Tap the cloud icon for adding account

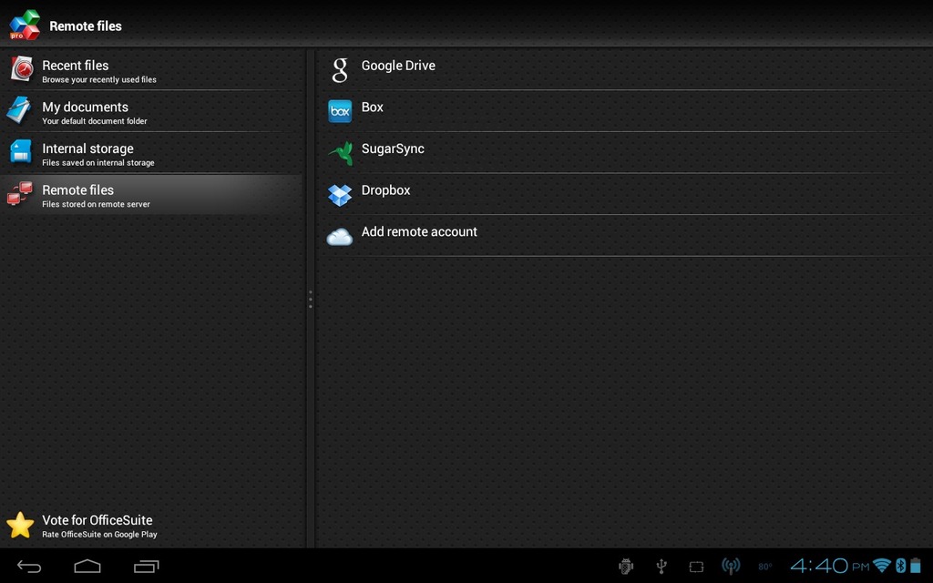coord(340,237)
